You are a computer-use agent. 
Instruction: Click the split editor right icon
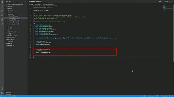(x=170, y=2)
